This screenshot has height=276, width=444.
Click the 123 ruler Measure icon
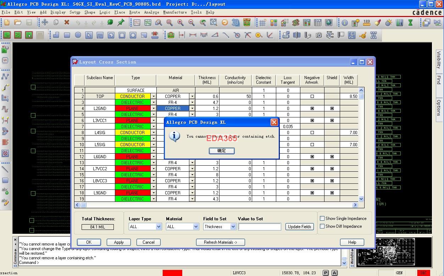click(x=367, y=22)
